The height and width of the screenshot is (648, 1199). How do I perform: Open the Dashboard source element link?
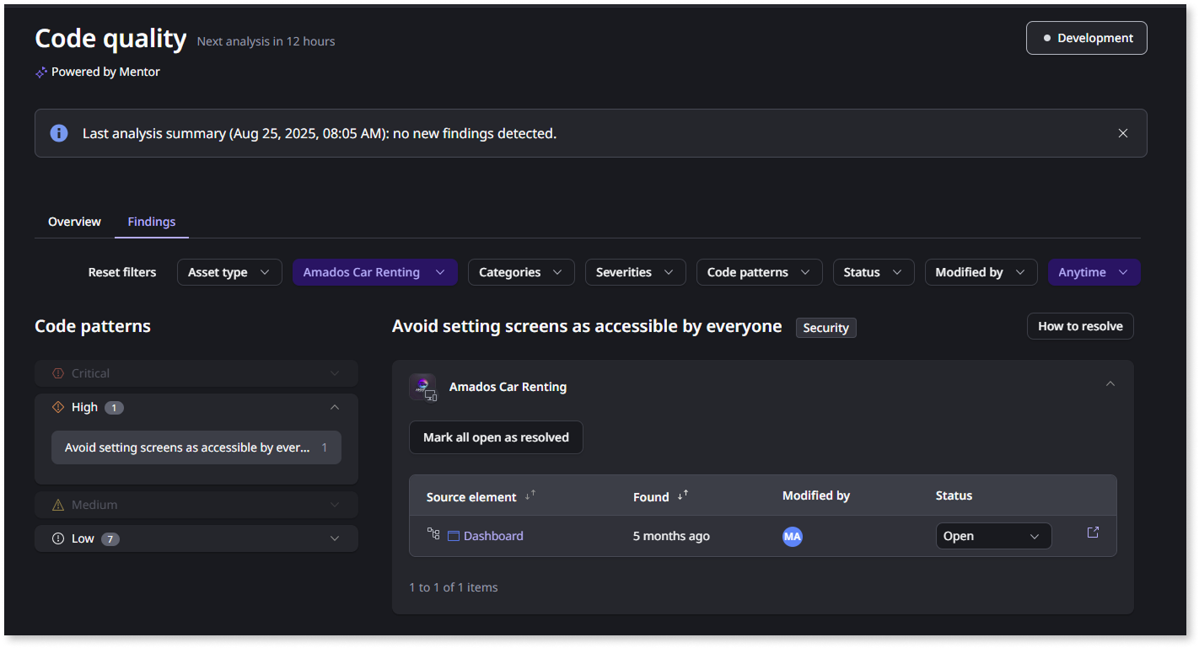(x=492, y=536)
